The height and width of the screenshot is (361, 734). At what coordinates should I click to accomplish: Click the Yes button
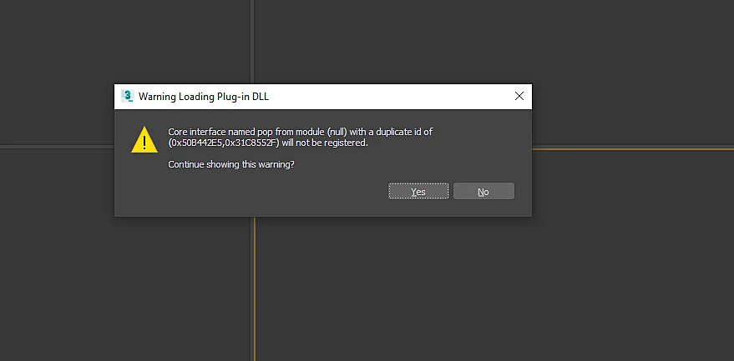418,191
